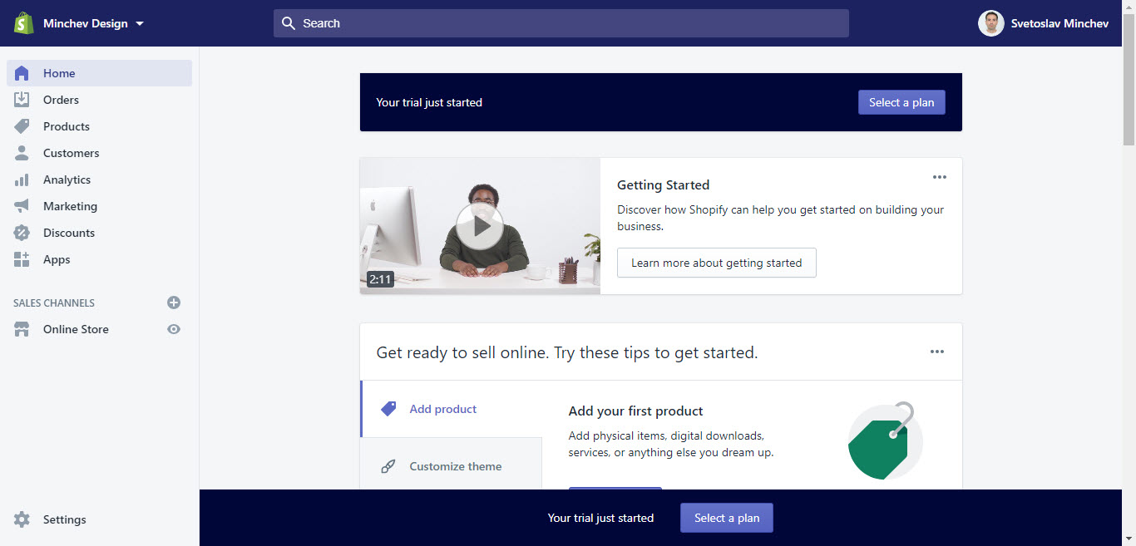Click the Add product tag icon
The height and width of the screenshot is (546, 1136).
(x=388, y=409)
